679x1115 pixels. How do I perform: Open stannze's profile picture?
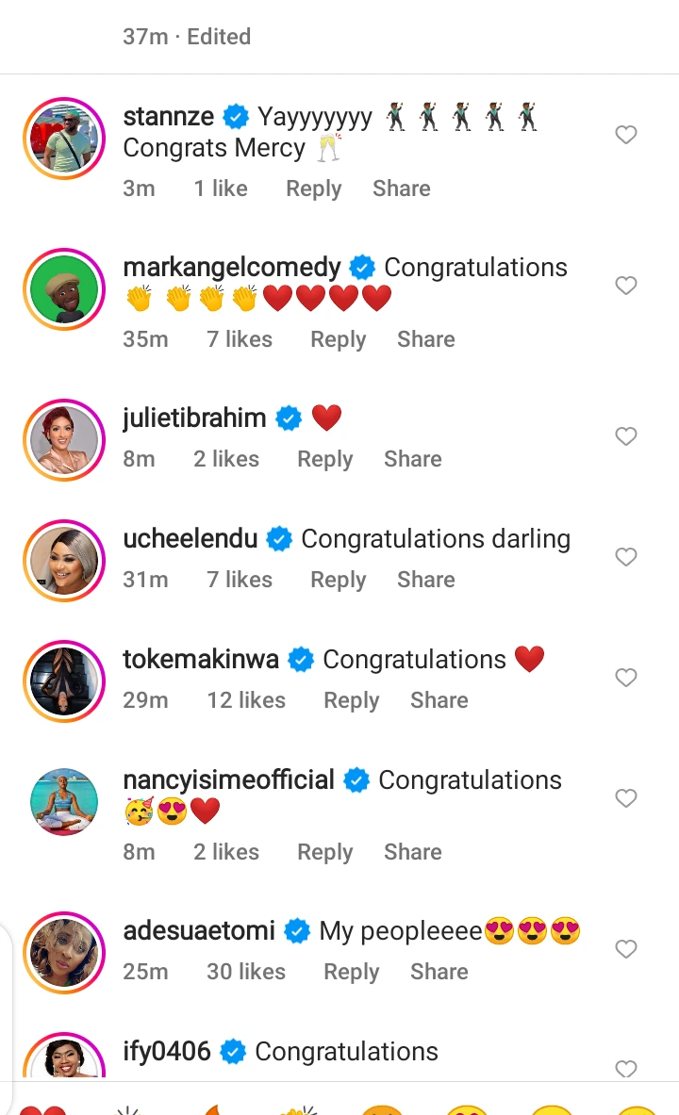point(64,138)
